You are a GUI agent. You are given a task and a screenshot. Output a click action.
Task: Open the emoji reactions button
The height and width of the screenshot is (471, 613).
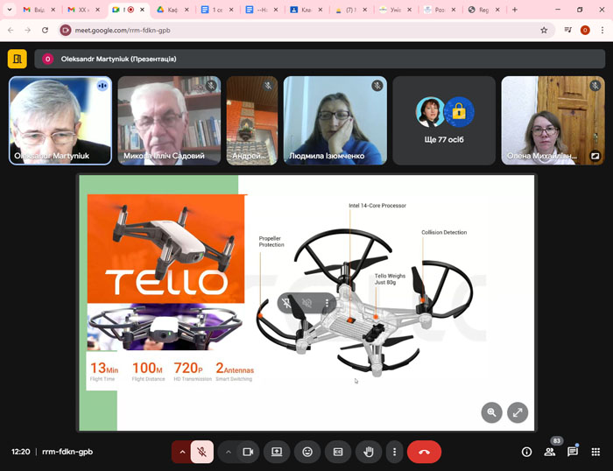tap(307, 452)
